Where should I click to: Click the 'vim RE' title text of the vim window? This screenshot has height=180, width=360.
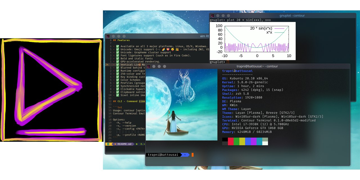204,36
